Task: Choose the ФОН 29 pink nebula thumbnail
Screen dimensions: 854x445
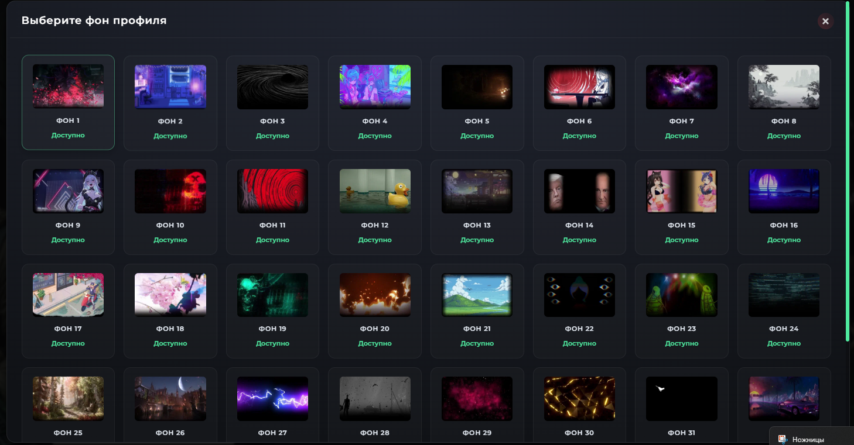Action: pos(477,399)
